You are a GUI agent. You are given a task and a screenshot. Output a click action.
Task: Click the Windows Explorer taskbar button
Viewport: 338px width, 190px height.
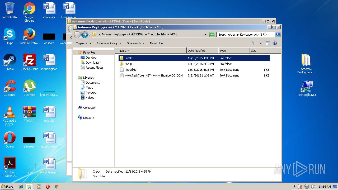point(29,187)
